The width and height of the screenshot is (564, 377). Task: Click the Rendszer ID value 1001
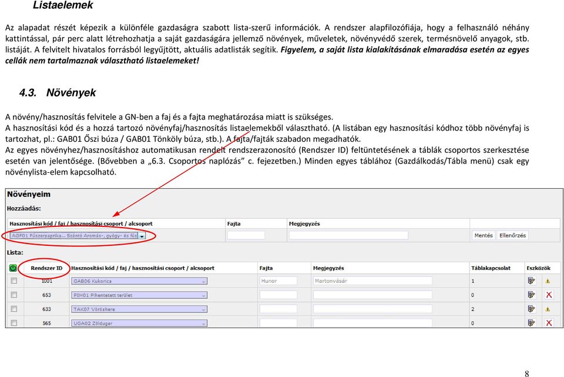[47, 281]
